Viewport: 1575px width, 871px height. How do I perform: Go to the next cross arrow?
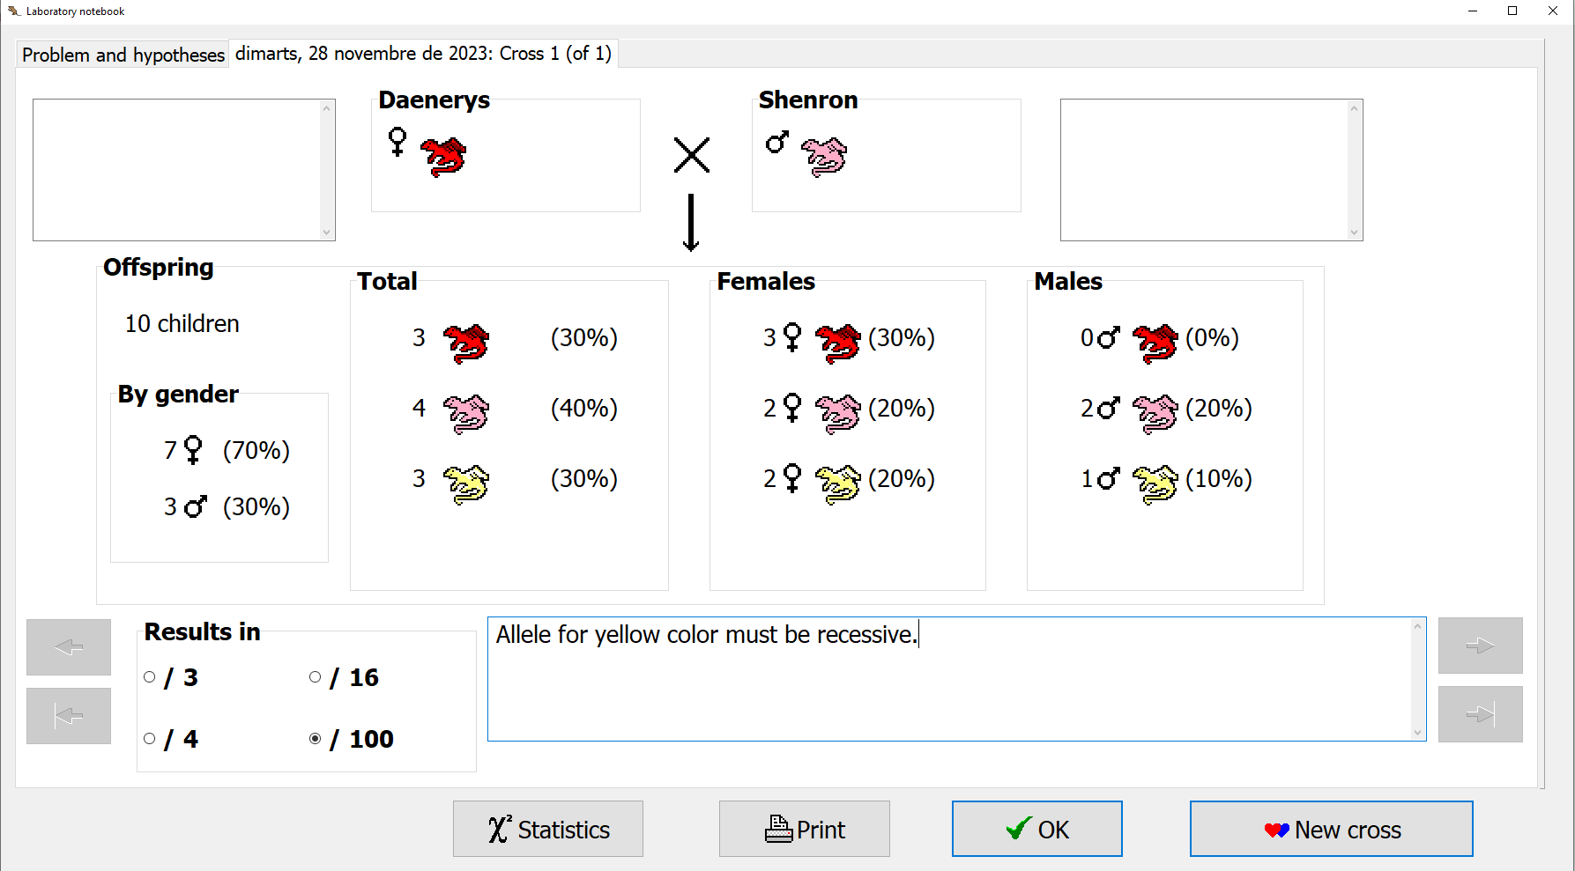coord(1480,646)
